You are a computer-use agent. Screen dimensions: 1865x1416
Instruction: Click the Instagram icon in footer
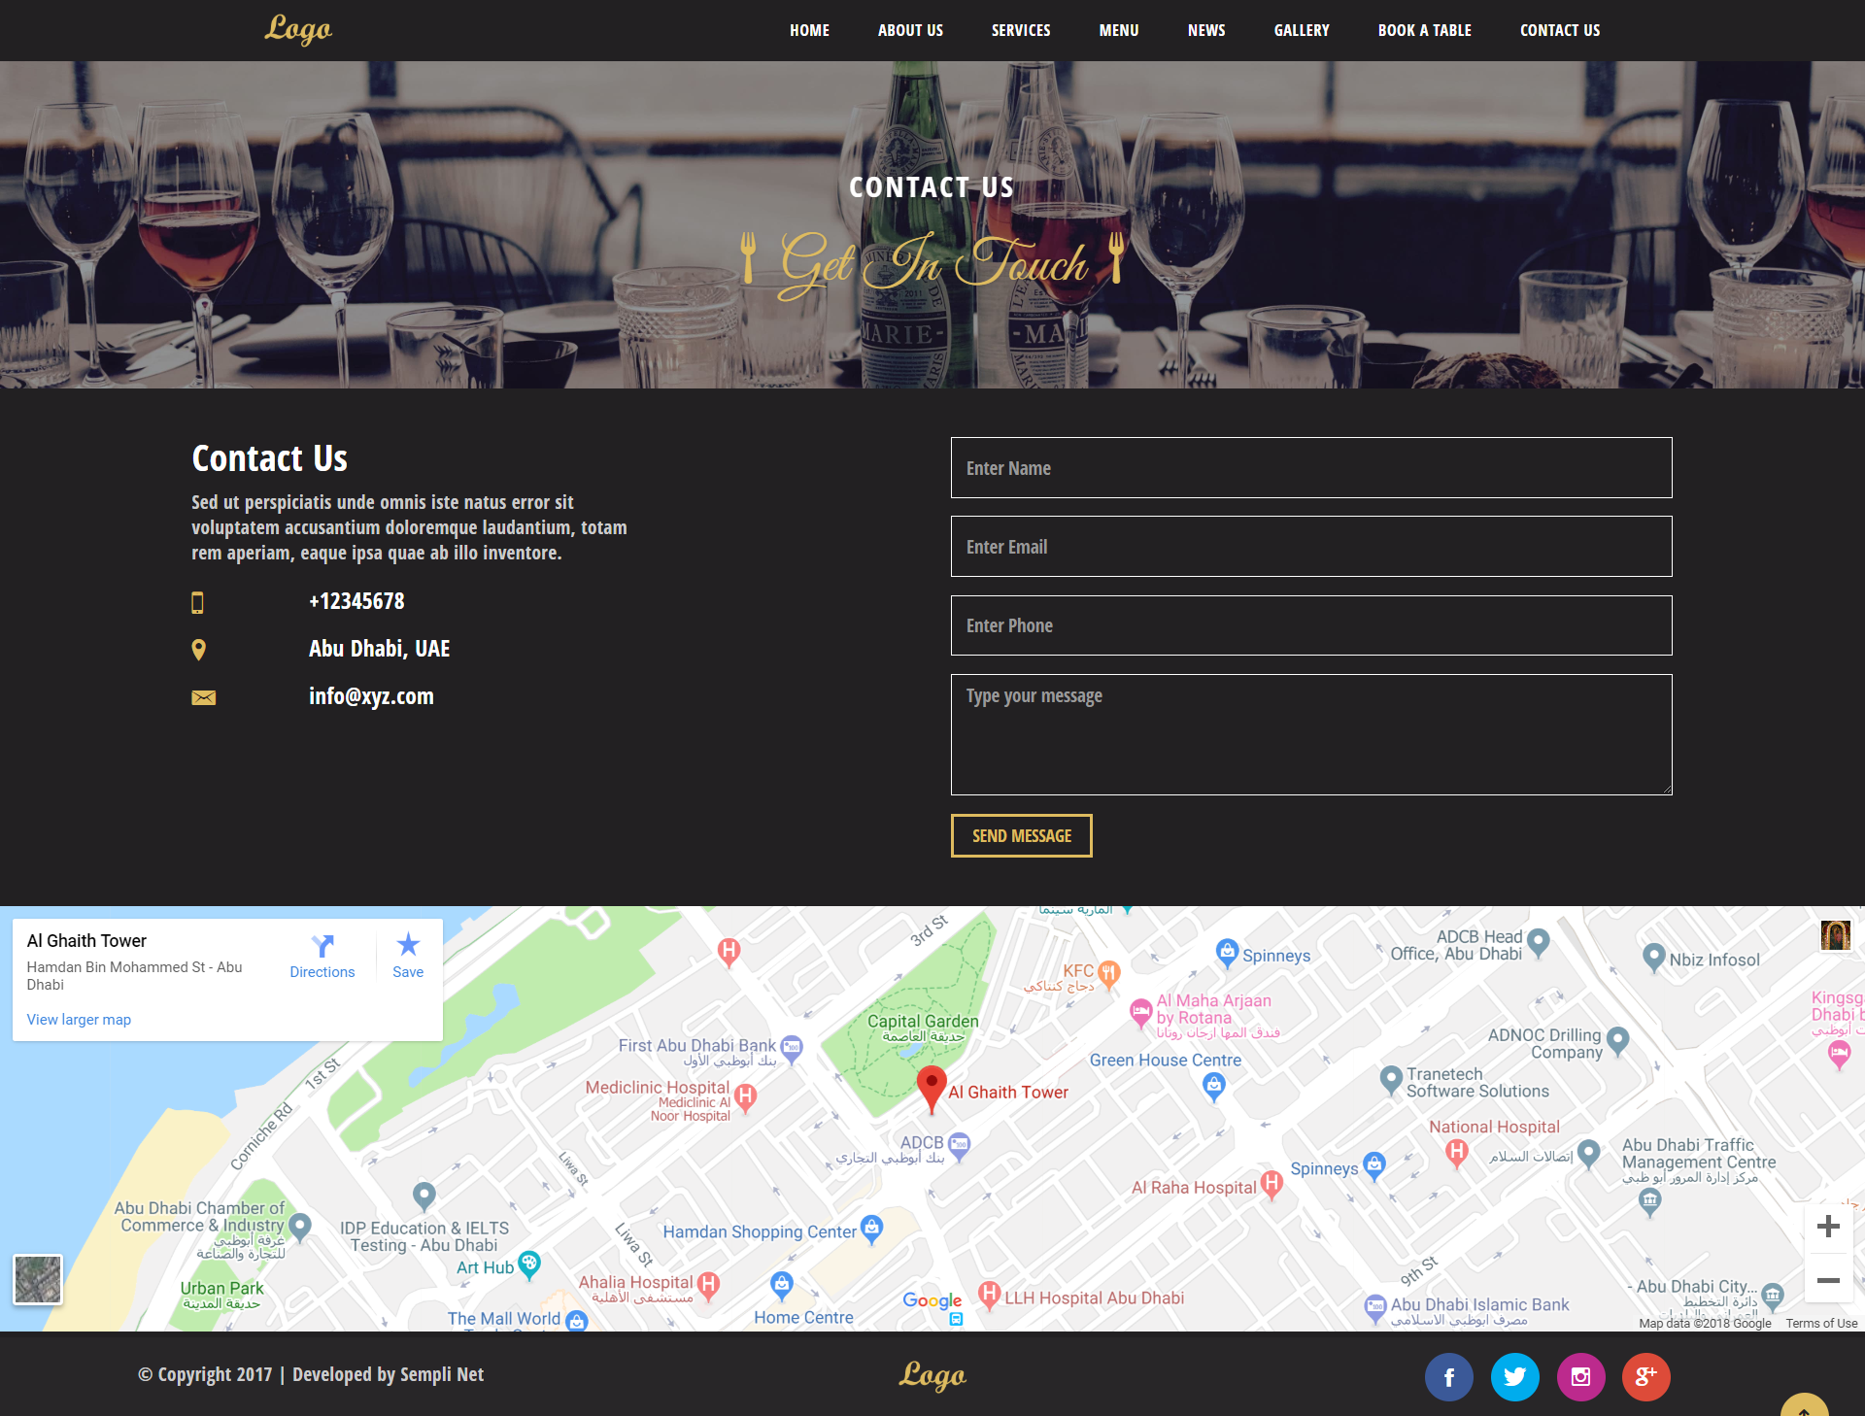(1580, 1376)
